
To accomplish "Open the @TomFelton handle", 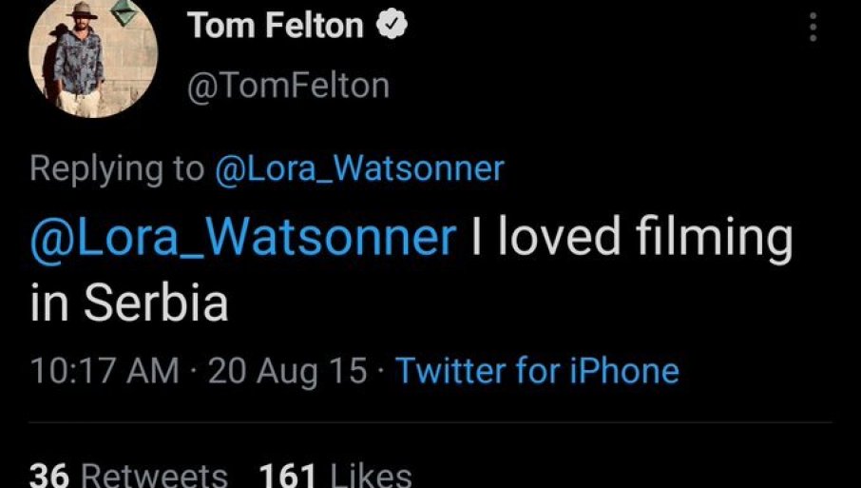I will click(289, 86).
